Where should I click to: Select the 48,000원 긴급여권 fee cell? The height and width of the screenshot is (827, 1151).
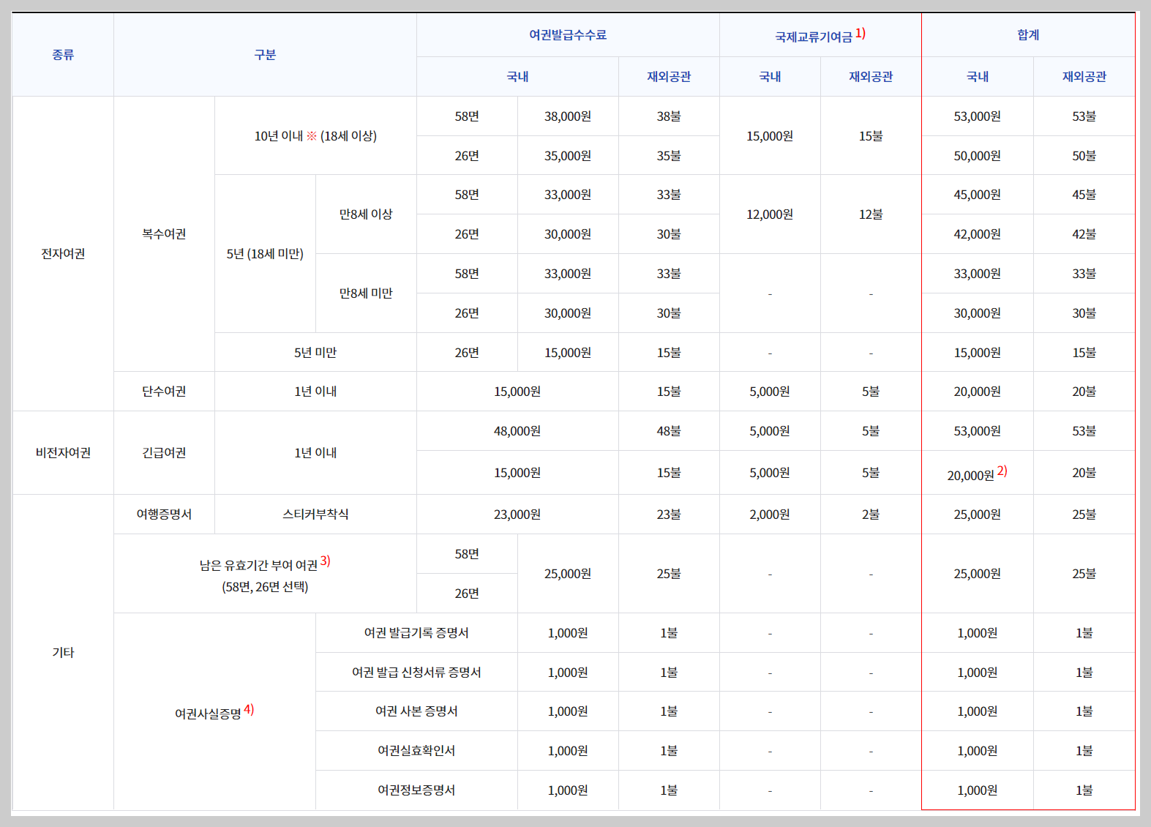point(517,431)
